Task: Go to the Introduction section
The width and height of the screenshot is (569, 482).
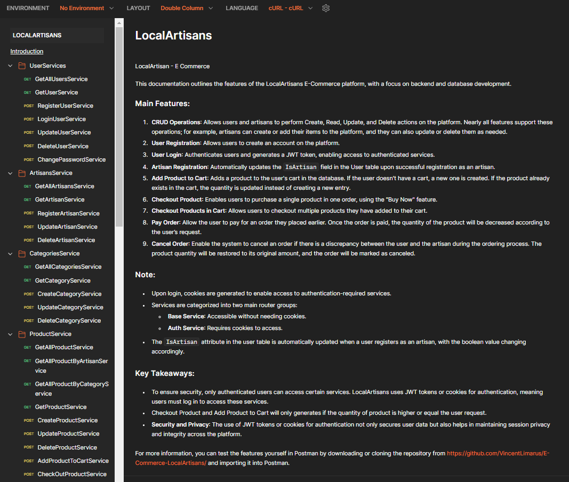Action: (x=27, y=51)
